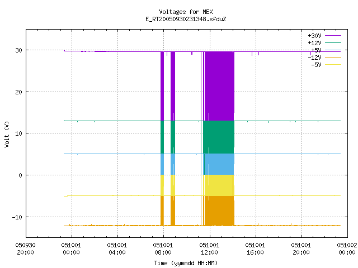Click the -5V legend label

point(316,65)
